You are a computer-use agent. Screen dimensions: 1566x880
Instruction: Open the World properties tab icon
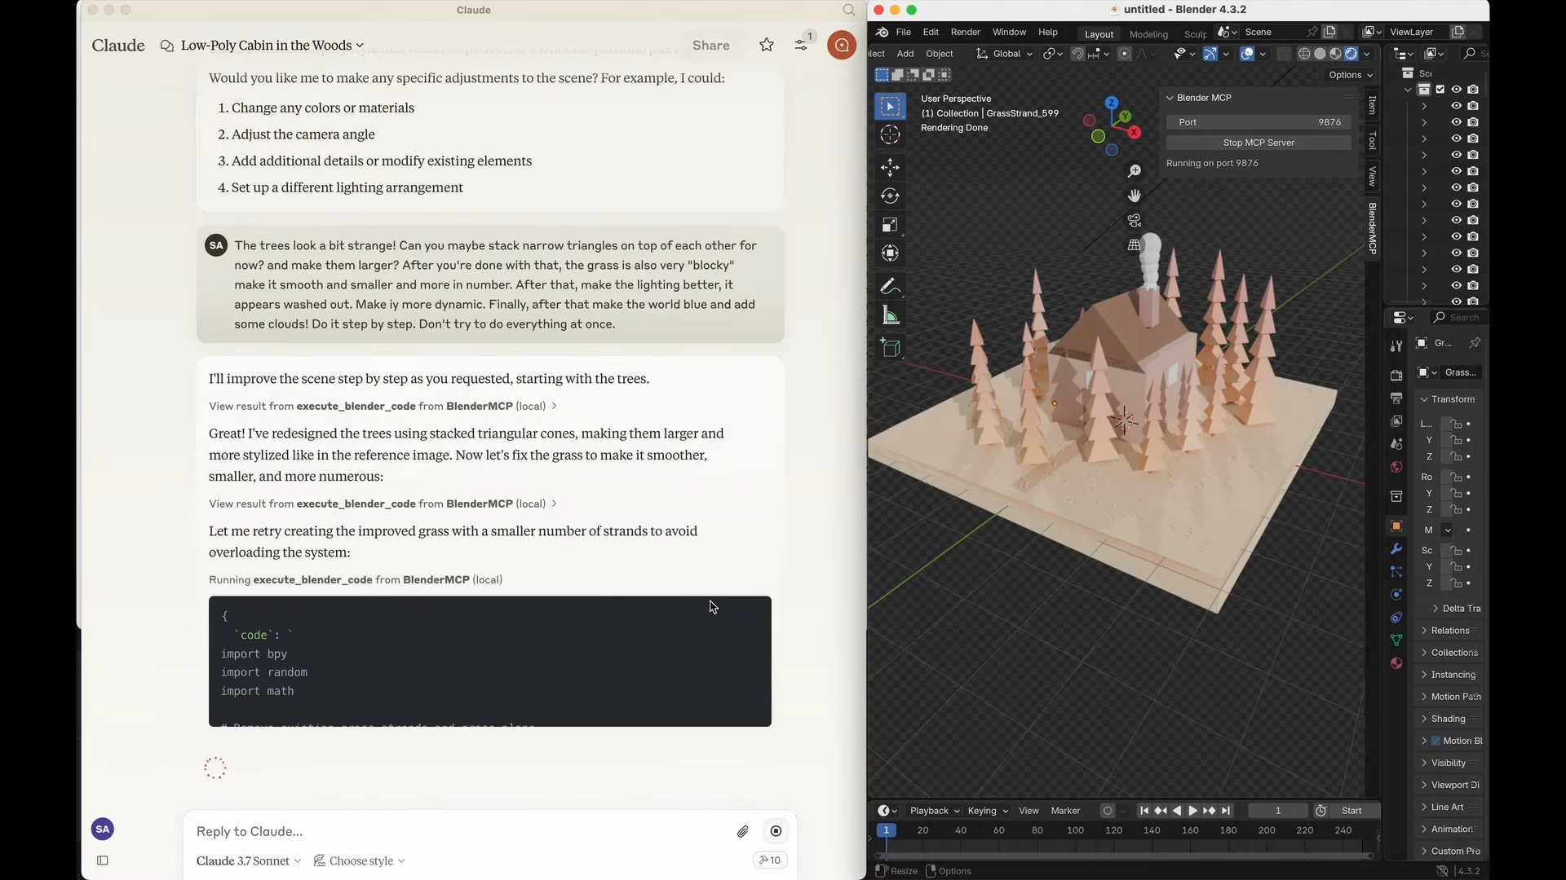(1396, 467)
